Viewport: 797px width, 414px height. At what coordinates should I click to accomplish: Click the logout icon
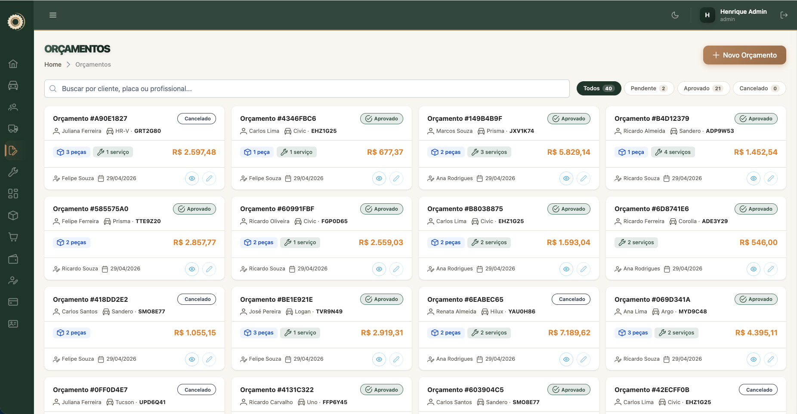point(784,15)
